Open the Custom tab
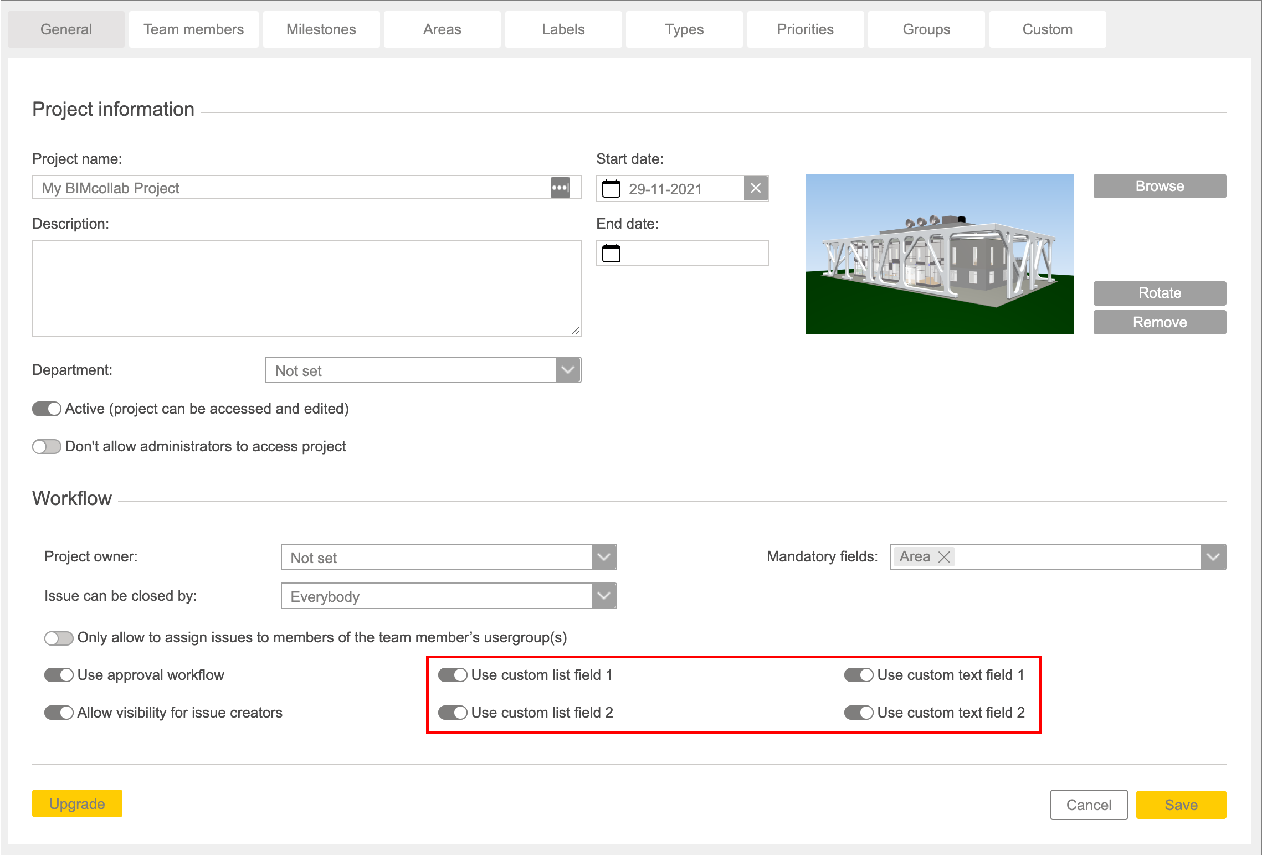This screenshot has width=1262, height=856. click(1048, 29)
